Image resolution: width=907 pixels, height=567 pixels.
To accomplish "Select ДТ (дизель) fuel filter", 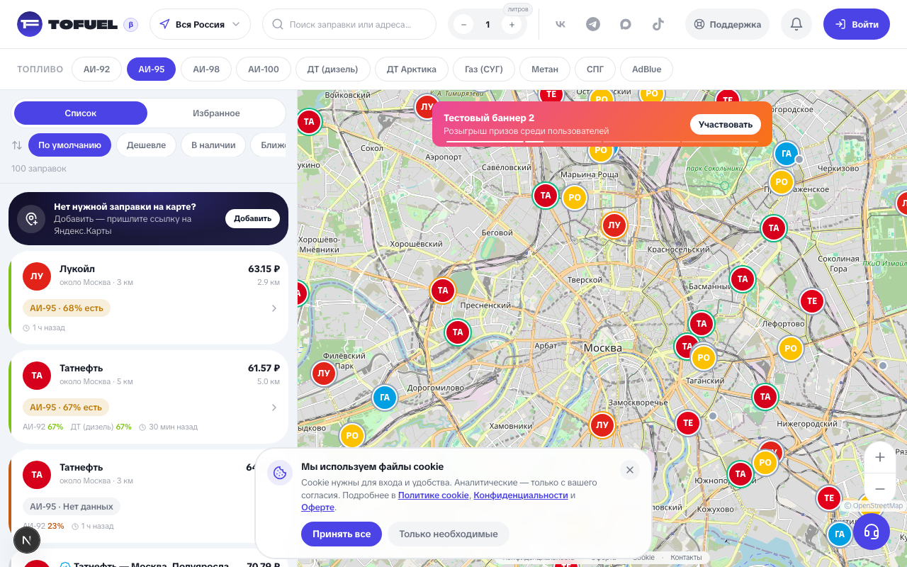I will 333,69.
